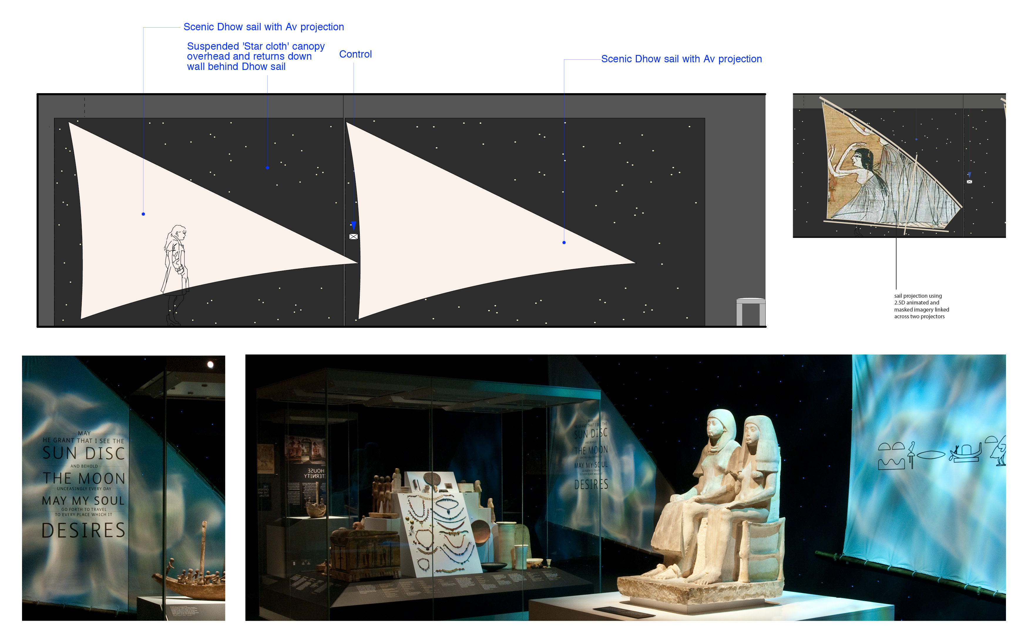
Task: Click the white control box icon between the sails
Action: pos(353,237)
